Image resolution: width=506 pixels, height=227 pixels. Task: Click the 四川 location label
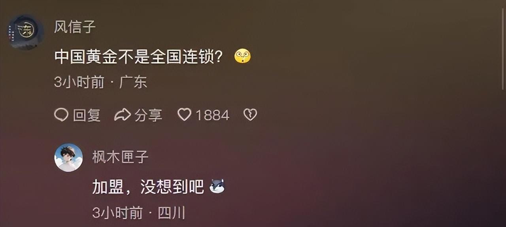tap(172, 213)
